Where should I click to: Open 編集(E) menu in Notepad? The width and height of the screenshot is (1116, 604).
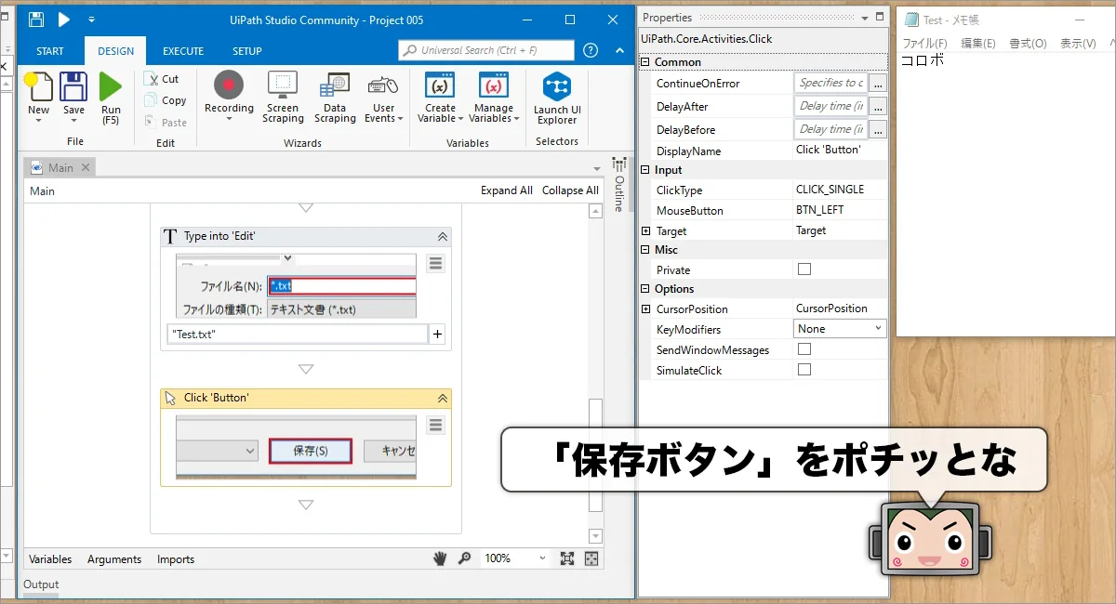[978, 44]
